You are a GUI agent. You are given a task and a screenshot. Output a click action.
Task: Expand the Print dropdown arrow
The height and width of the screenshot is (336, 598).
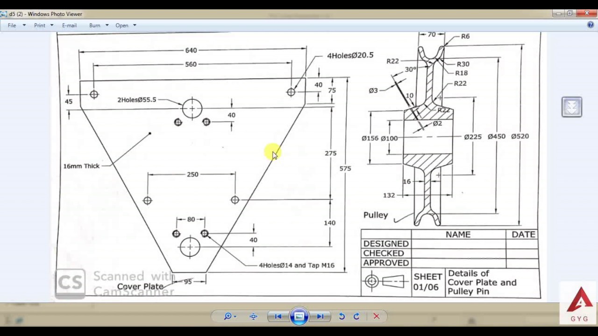tap(51, 25)
